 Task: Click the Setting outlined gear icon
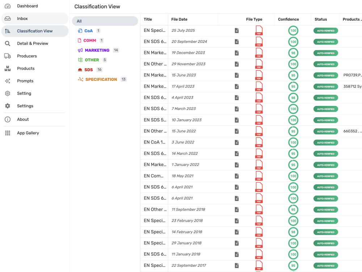click(8, 94)
